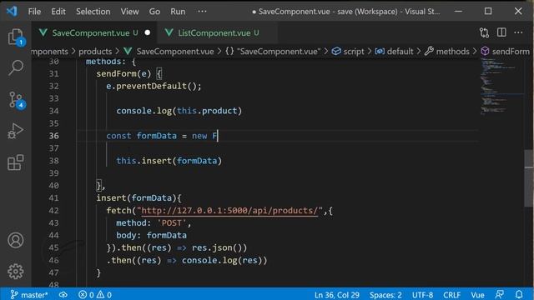534x300 pixels.
Task: Click 'sendForm(e) {' method declaration
Action: 128,74
